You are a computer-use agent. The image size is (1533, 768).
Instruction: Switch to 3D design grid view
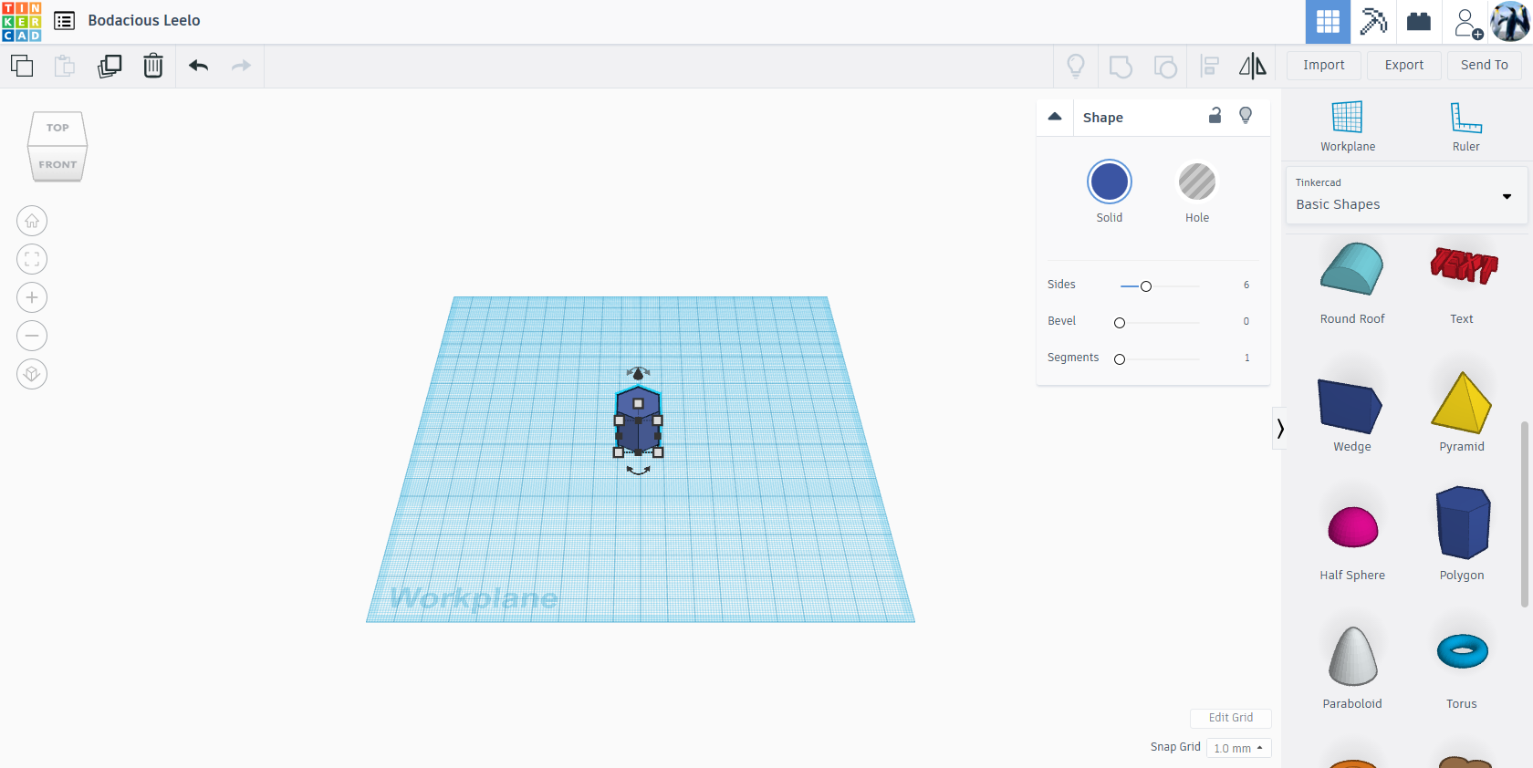coord(1328,22)
